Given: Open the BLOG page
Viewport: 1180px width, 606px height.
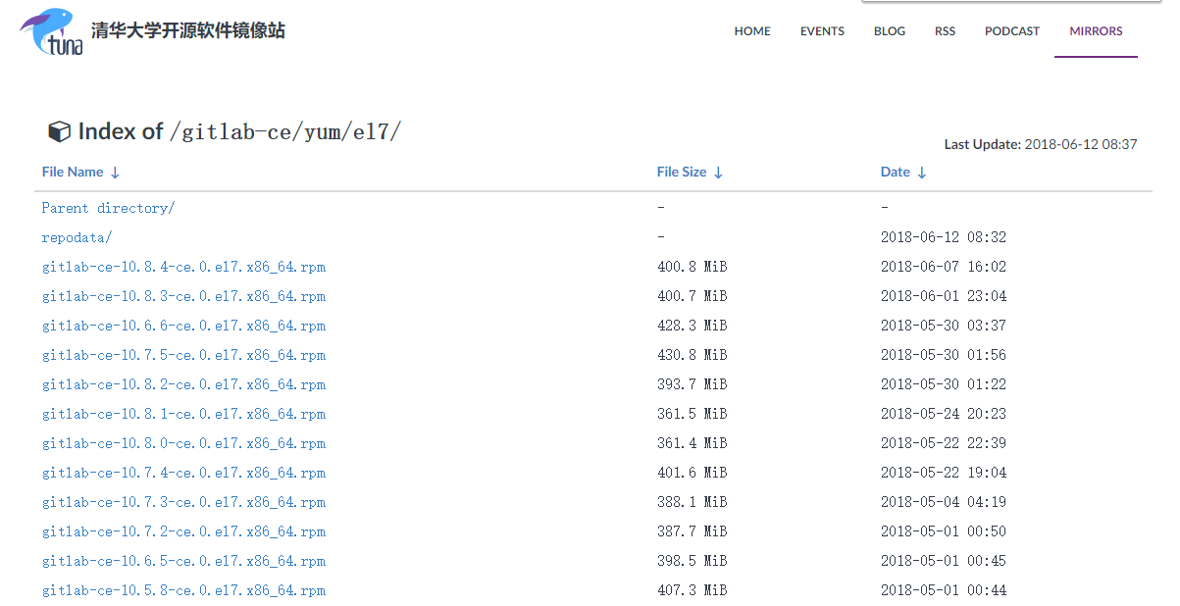Looking at the screenshot, I should pyautogui.click(x=890, y=31).
